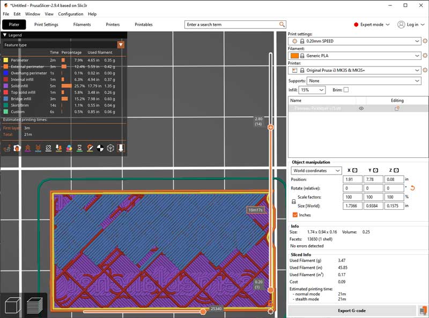Toggle object visibility eye icon in list
The width and height of the screenshot is (429, 318).
pyautogui.click(x=361, y=109)
